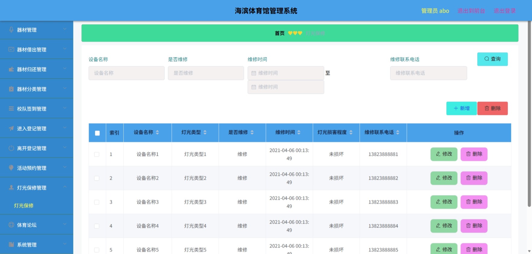532x254 pixels.
Task: Click the 退出到前台 link
Action: coord(471,11)
